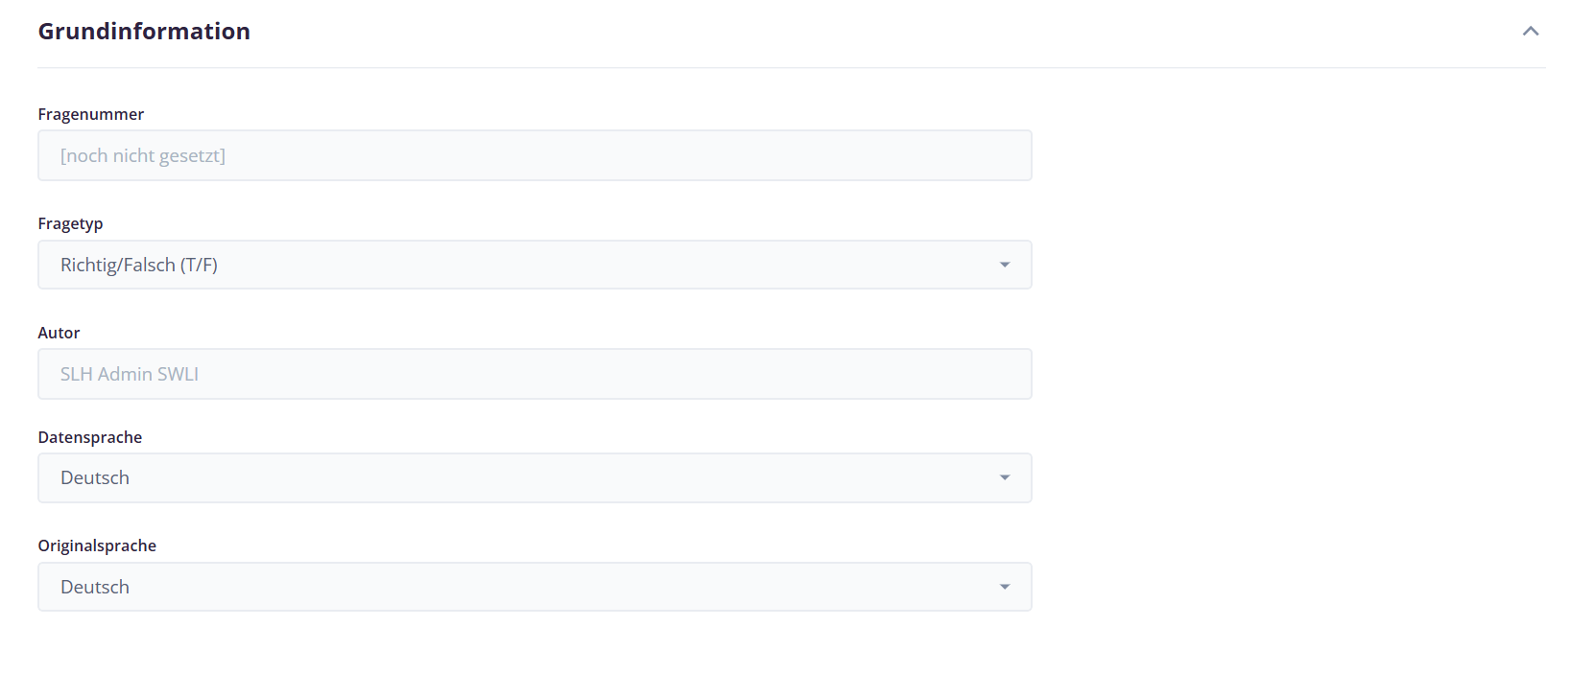Viewport: 1571px width, 673px height.
Task: Click the arrow icon in Fragetyp dropdown
Action: tap(1005, 265)
